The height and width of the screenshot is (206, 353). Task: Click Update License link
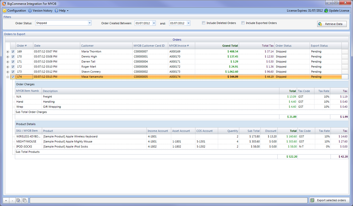coord(339,11)
